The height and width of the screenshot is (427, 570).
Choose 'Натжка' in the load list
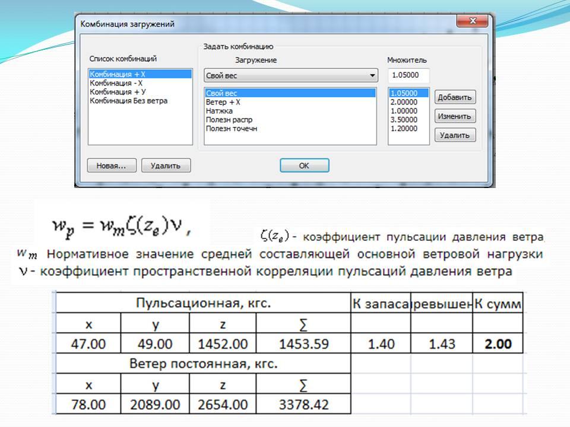219,111
